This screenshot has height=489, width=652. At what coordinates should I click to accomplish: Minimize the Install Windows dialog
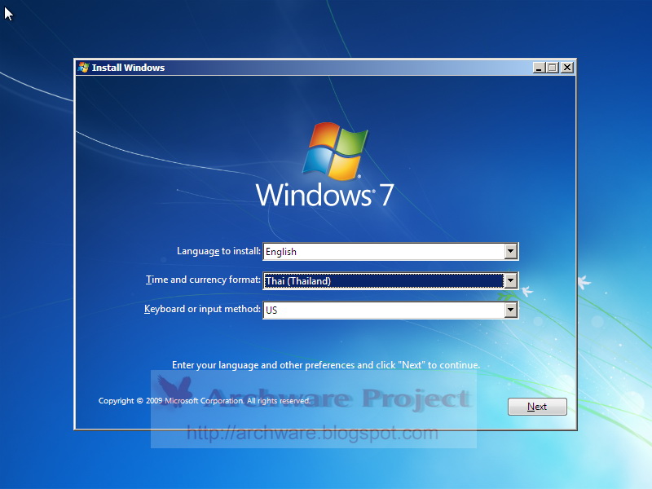tap(539, 68)
